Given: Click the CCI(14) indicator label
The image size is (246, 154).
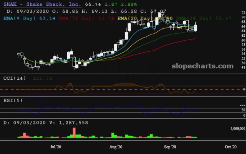Looking at the screenshot, I should point(15,79).
